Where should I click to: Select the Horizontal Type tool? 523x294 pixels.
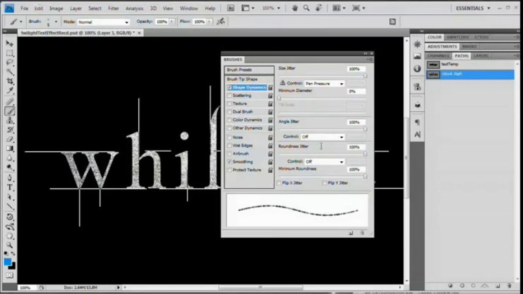(9, 187)
